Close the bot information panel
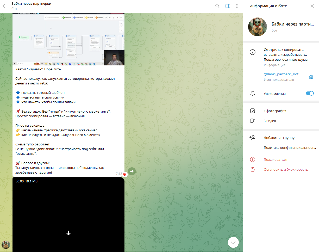This screenshot has width=319, height=252. pyautogui.click(x=312, y=6)
